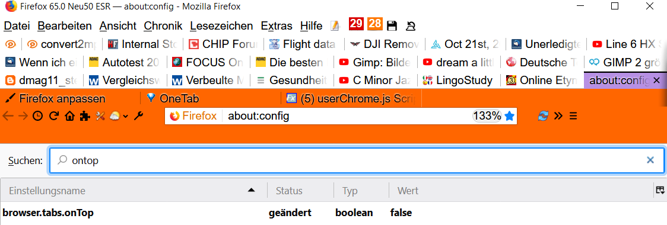Open the column picker in the table header
Viewport: 667px width, 225px height.
click(660, 190)
